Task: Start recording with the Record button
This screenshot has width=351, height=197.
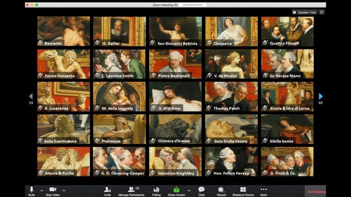Action: (x=221, y=191)
